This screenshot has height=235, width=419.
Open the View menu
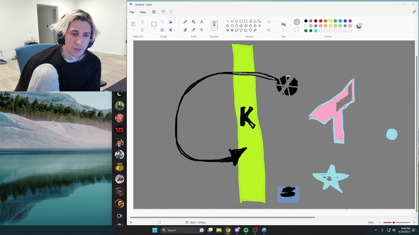pos(143,12)
